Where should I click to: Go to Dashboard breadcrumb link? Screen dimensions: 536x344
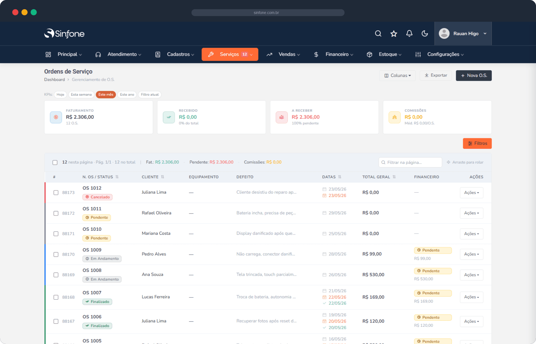click(x=54, y=79)
